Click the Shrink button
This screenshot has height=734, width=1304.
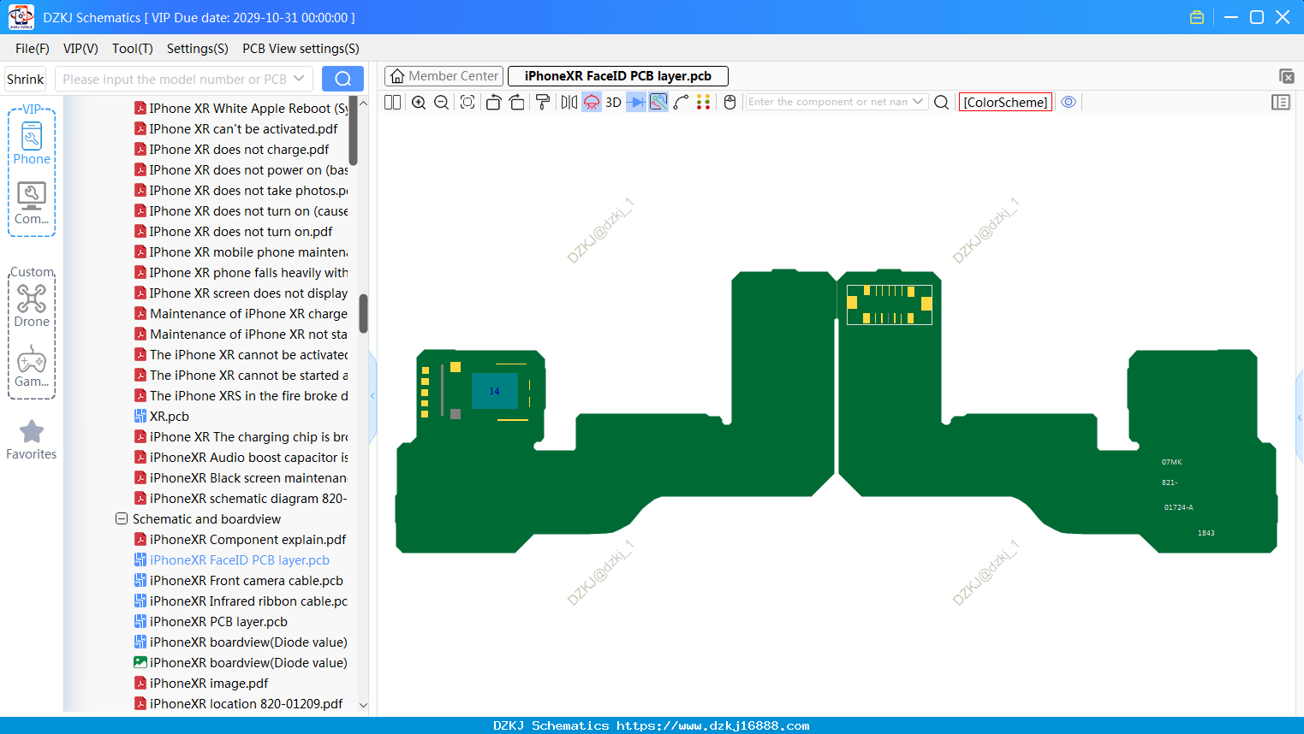click(26, 79)
